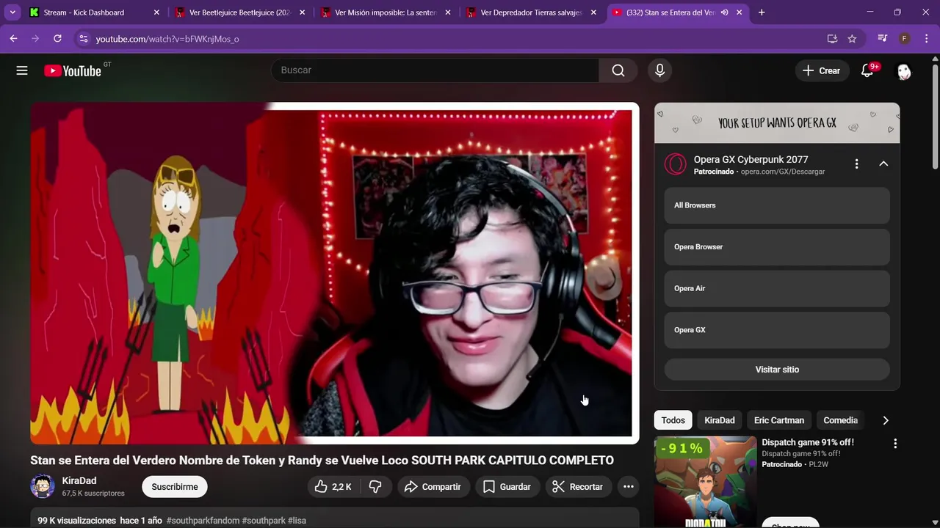Close the Kick Dashboard tab
The height and width of the screenshot is (528, 940).
[156, 12]
